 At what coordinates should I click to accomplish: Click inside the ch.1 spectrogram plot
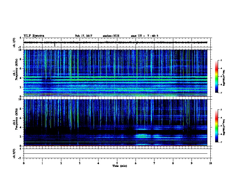116,73
